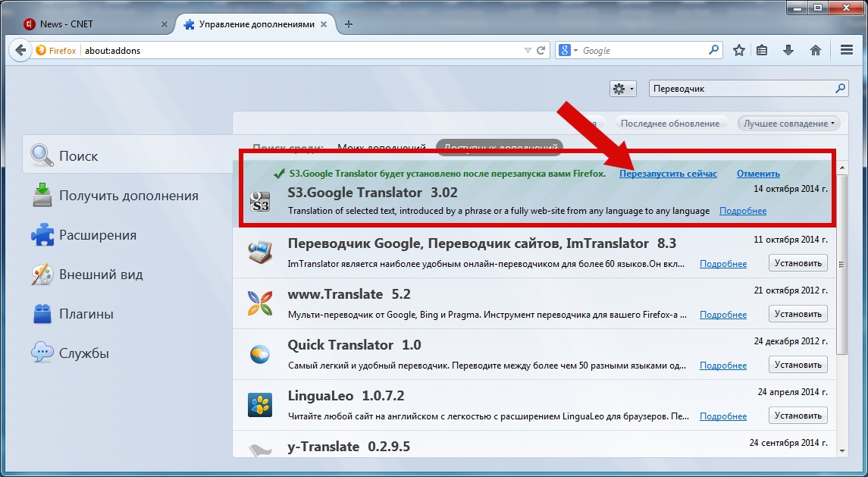Select the Доступных дополнений search filter
Viewport: 868px width, 477px height.
(x=500, y=148)
